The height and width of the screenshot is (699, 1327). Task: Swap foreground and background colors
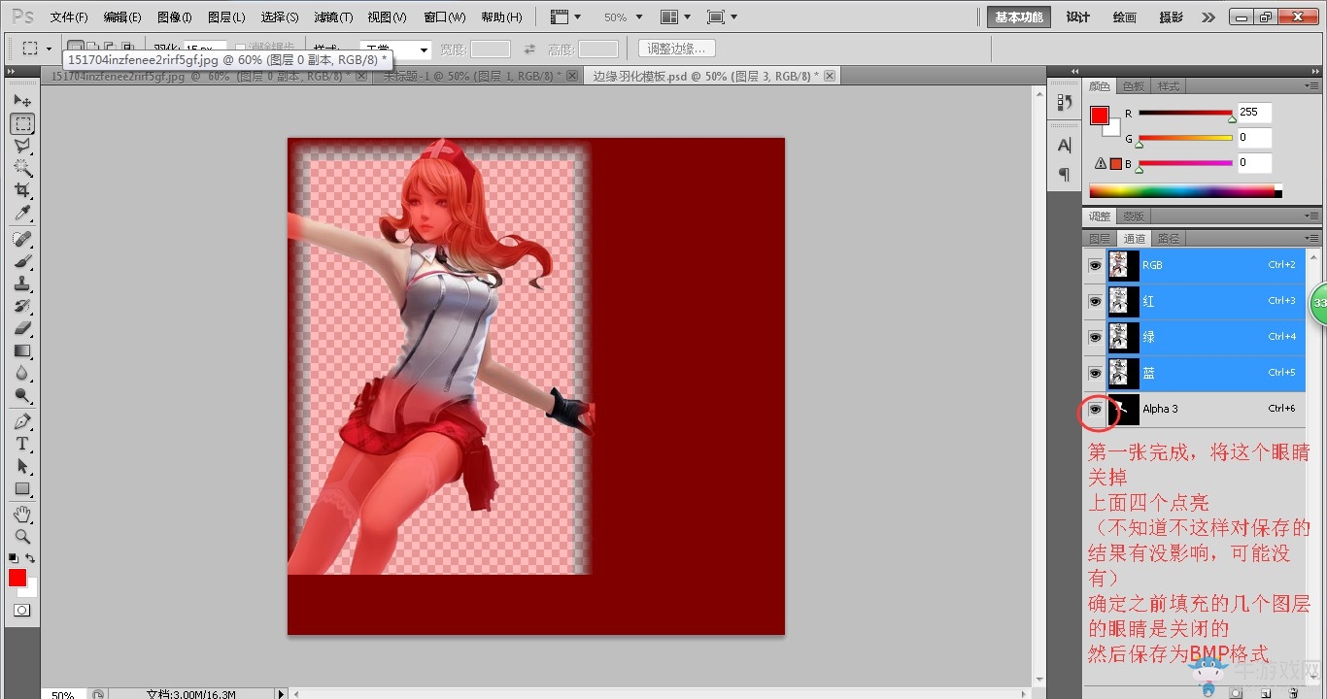[x=30, y=558]
